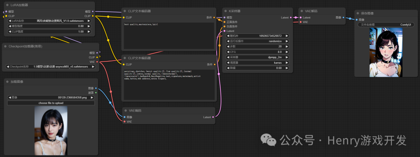The image size is (420, 157).
Task: Click the K采样器 node title
Action: pos(234,11)
